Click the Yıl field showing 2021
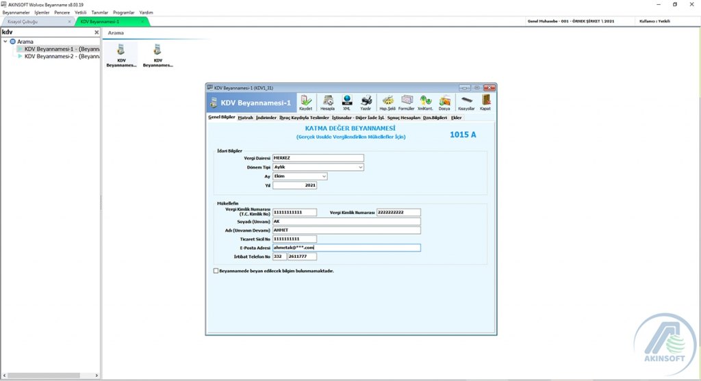 tap(294, 185)
